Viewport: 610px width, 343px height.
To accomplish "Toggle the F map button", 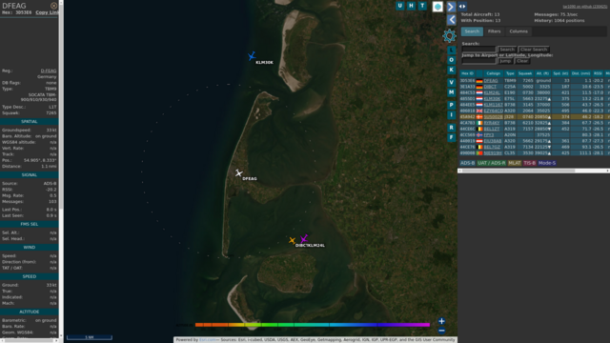I will [x=451, y=137].
